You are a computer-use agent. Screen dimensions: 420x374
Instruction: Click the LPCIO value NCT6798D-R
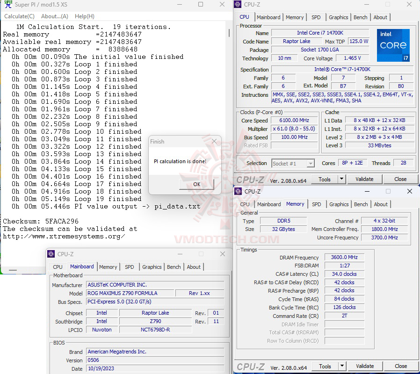click(x=155, y=330)
